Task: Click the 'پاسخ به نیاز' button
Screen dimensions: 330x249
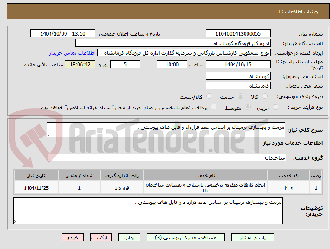Action: point(252,237)
